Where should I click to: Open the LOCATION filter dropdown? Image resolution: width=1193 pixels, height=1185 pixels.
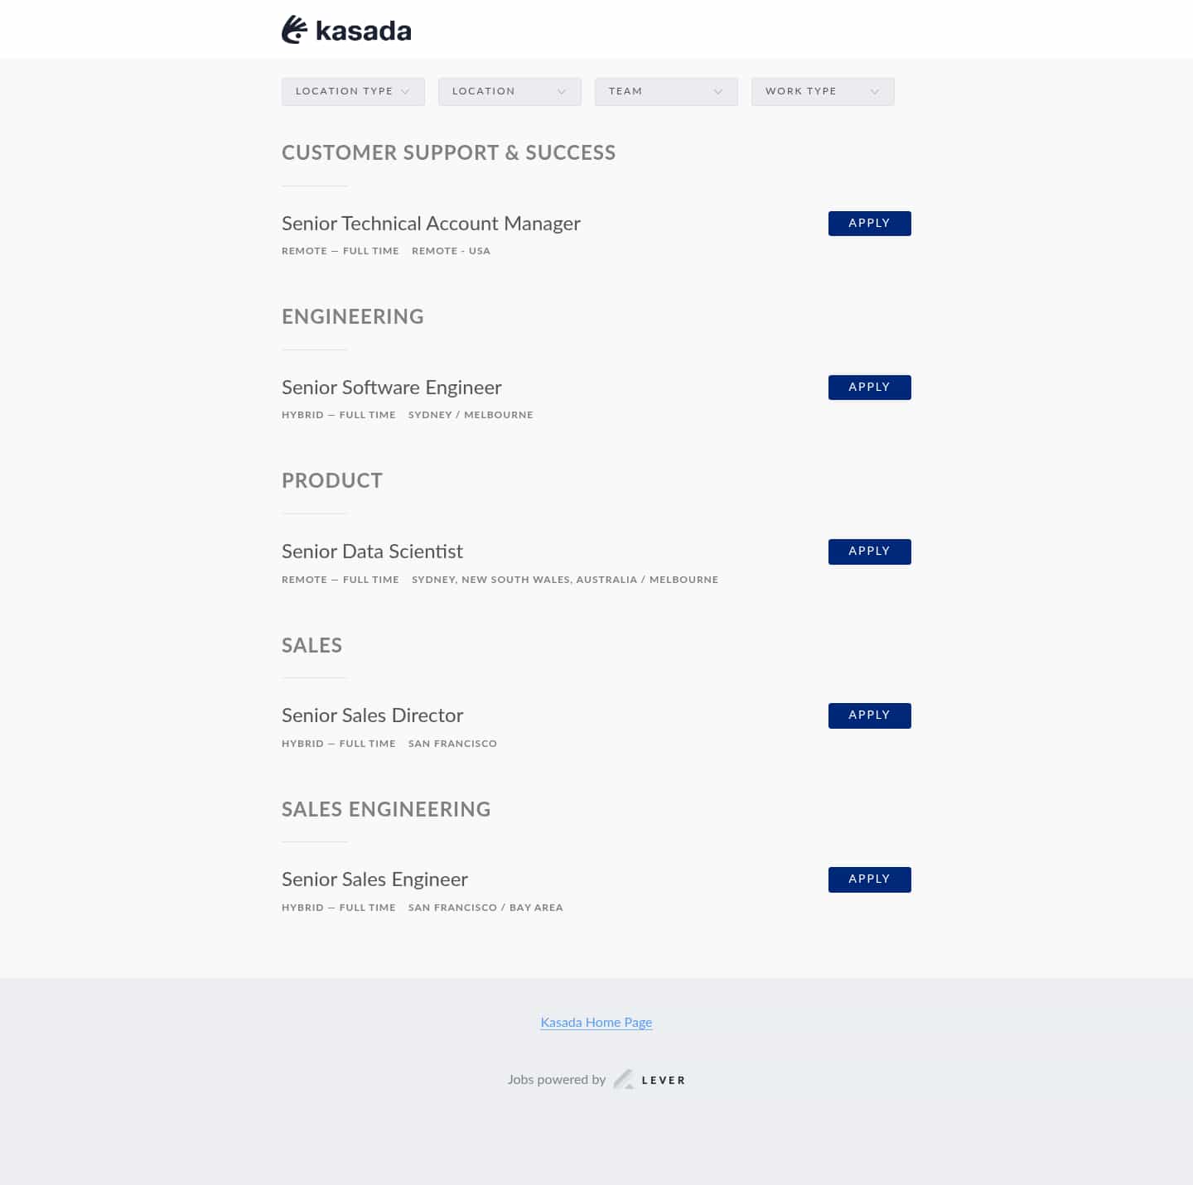point(509,91)
